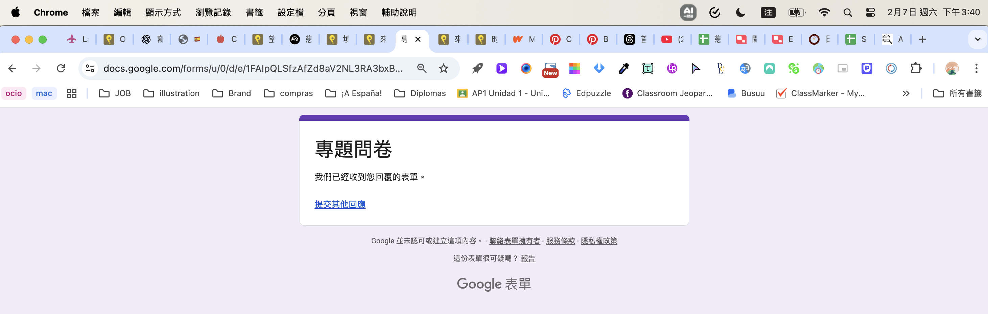Open macOS Control Center
This screenshot has height=314, width=988.
(x=870, y=13)
